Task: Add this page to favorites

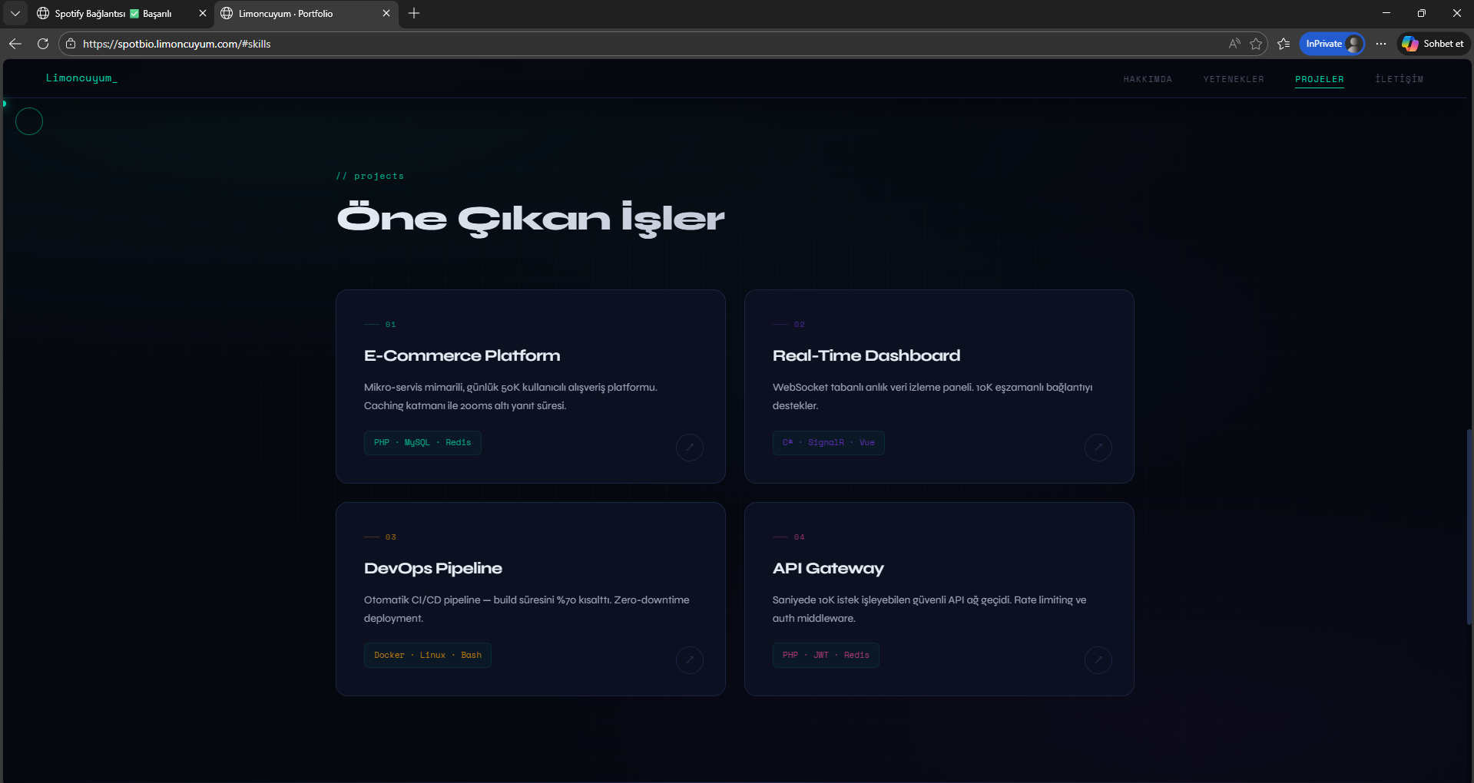Action: point(1256,44)
